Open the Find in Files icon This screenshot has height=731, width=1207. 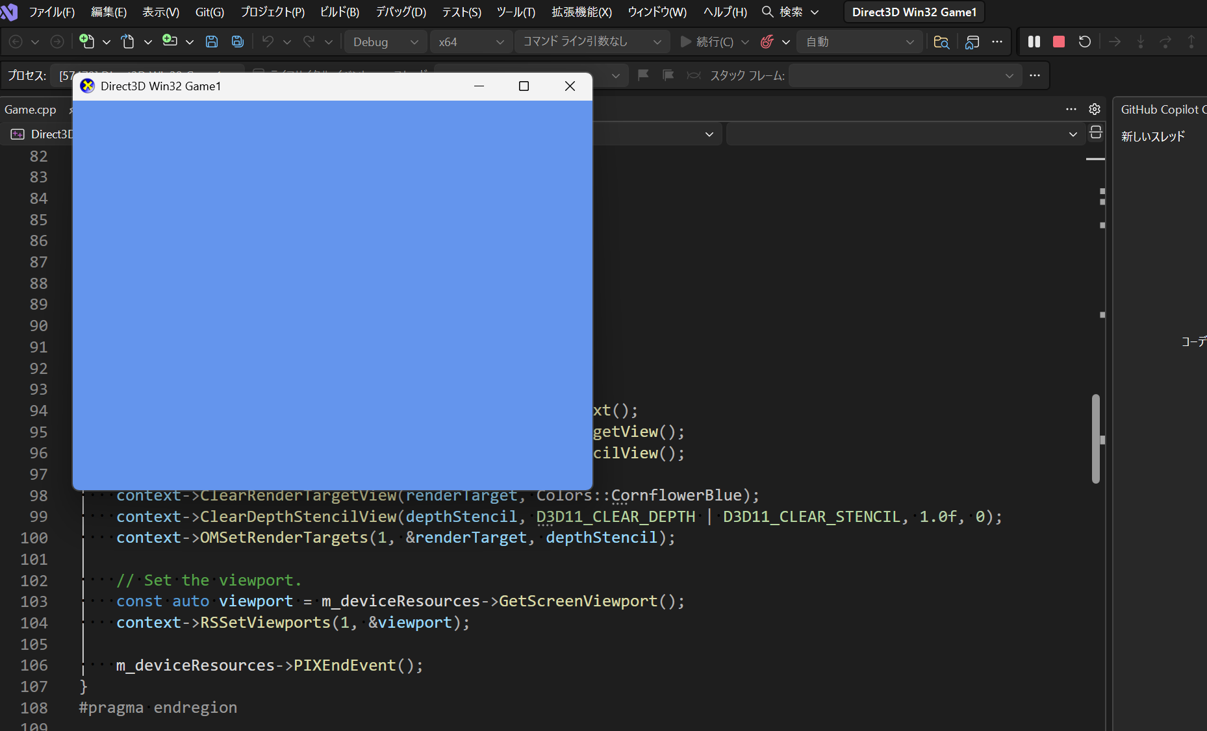pos(941,42)
